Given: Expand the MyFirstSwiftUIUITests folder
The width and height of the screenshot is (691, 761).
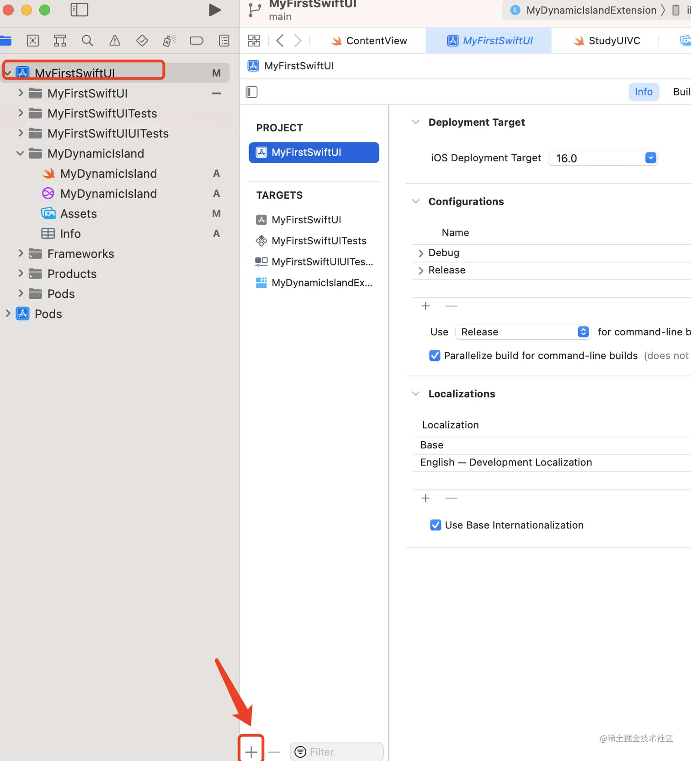Looking at the screenshot, I should 21,133.
